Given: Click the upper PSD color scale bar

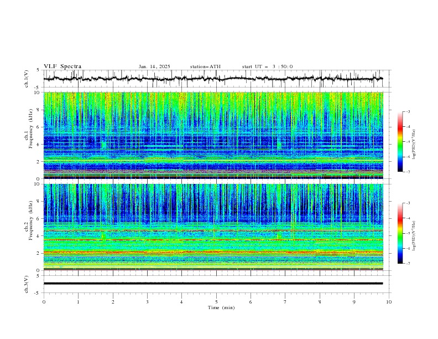Looking at the screenshot, I should (x=400, y=141).
